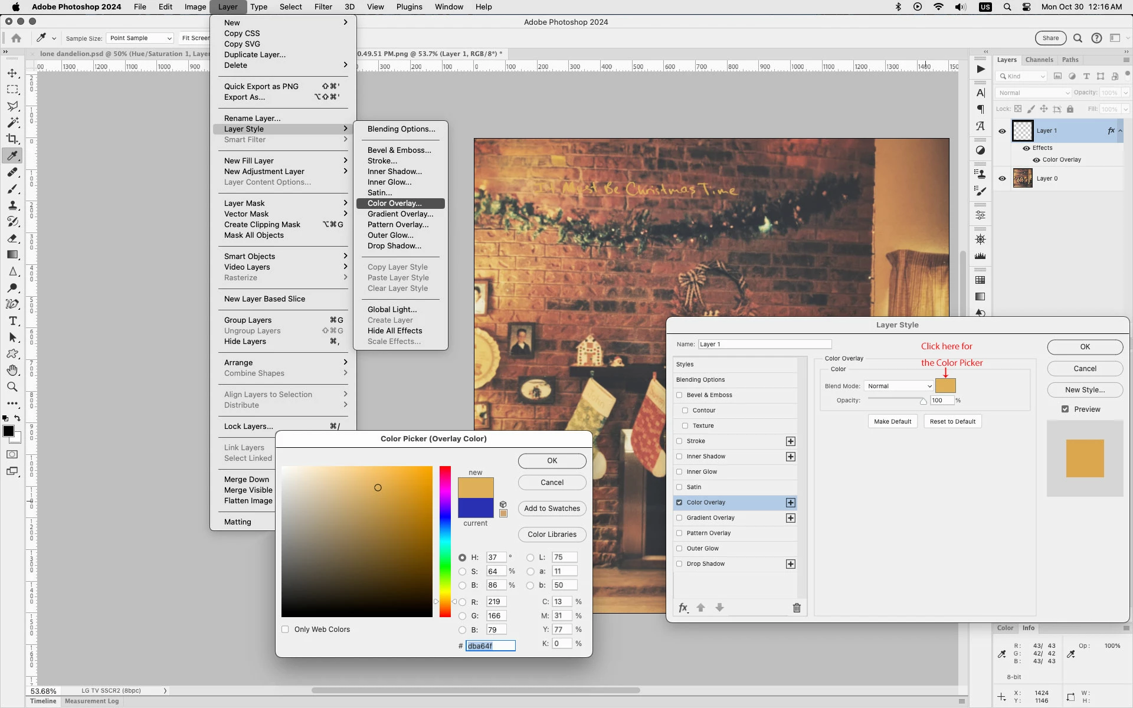Select the Saturation radio button
The image size is (1133, 708).
point(462,571)
